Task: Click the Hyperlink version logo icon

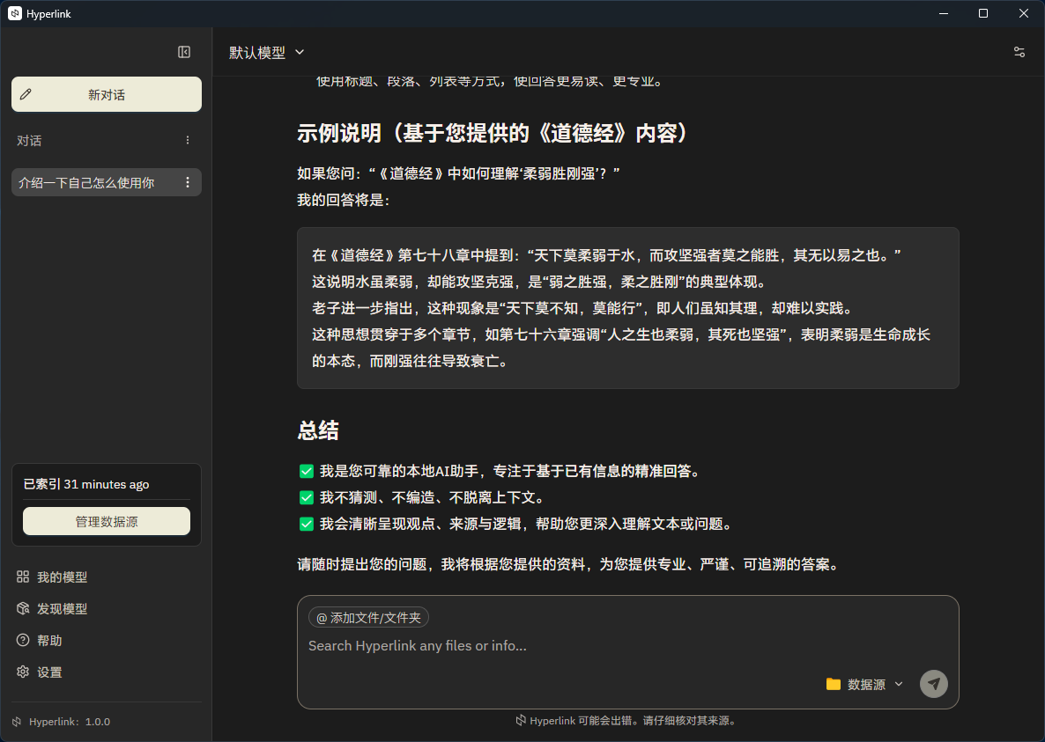Action: coord(17,722)
